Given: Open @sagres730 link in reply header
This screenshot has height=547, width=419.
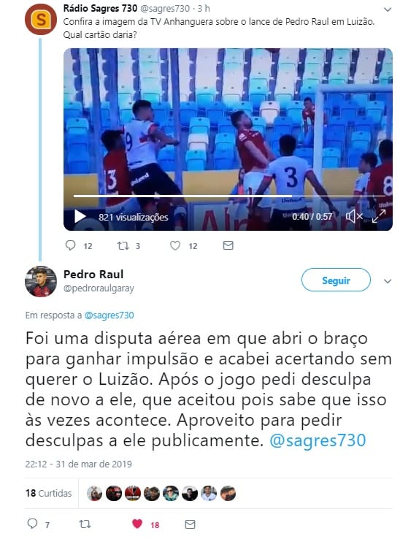Looking at the screenshot, I should 109,315.
